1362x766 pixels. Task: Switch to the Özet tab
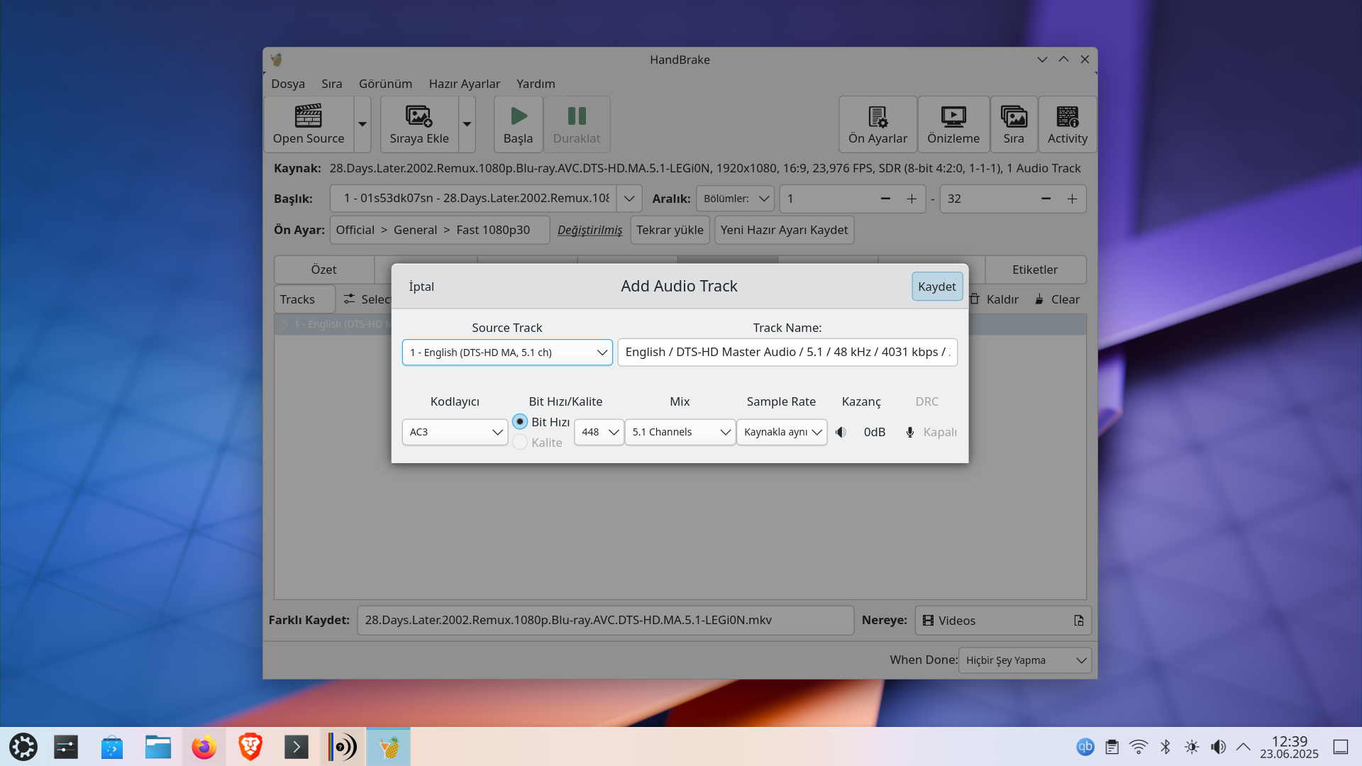323,270
